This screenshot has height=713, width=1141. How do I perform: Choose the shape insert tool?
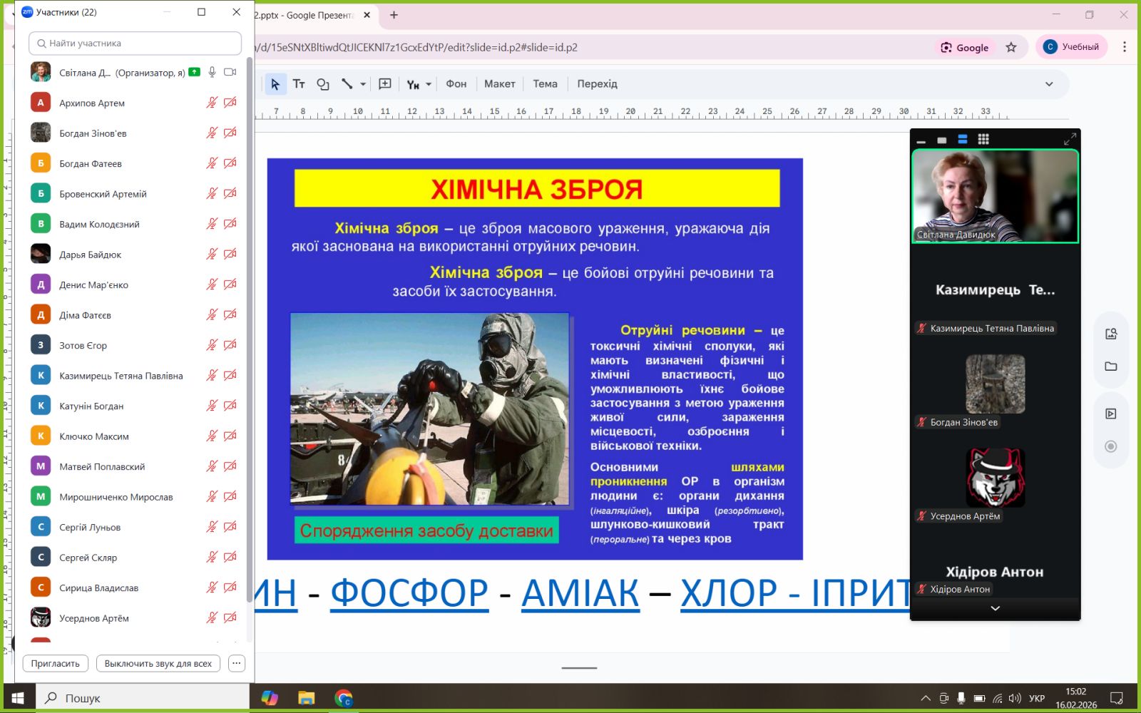pos(323,84)
